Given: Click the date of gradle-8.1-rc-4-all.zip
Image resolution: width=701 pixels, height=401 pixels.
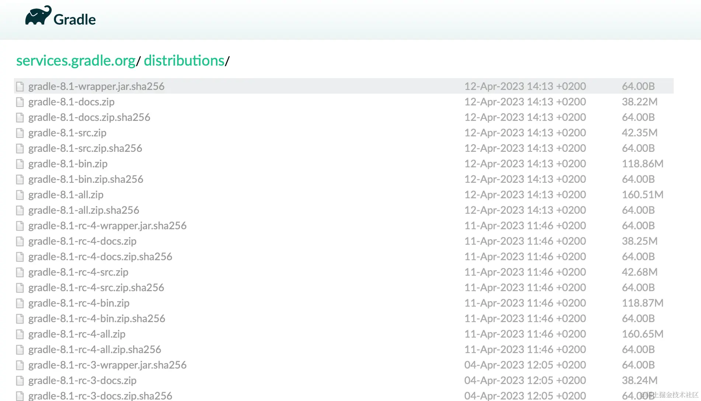Looking at the screenshot, I should click(x=525, y=334).
